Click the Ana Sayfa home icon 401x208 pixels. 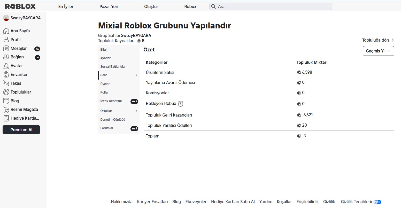click(6, 31)
